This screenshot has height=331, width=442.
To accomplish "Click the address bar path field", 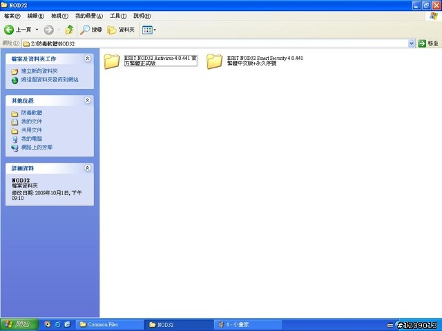I will 215,43.
